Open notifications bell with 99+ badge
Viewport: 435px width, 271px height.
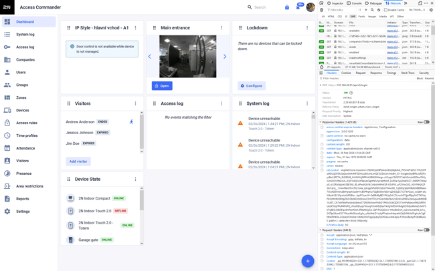pos(298,7)
